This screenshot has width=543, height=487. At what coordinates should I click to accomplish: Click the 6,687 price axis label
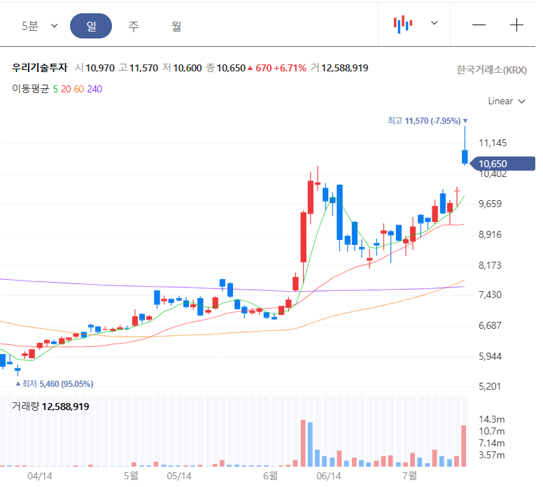tap(490, 325)
